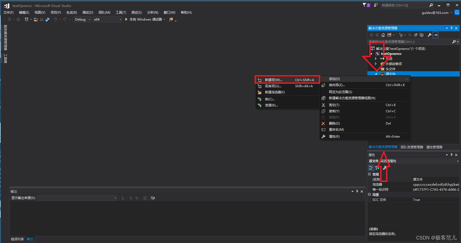
Task: Click the Find in Files toolbar icon
Action: tap(171, 19)
